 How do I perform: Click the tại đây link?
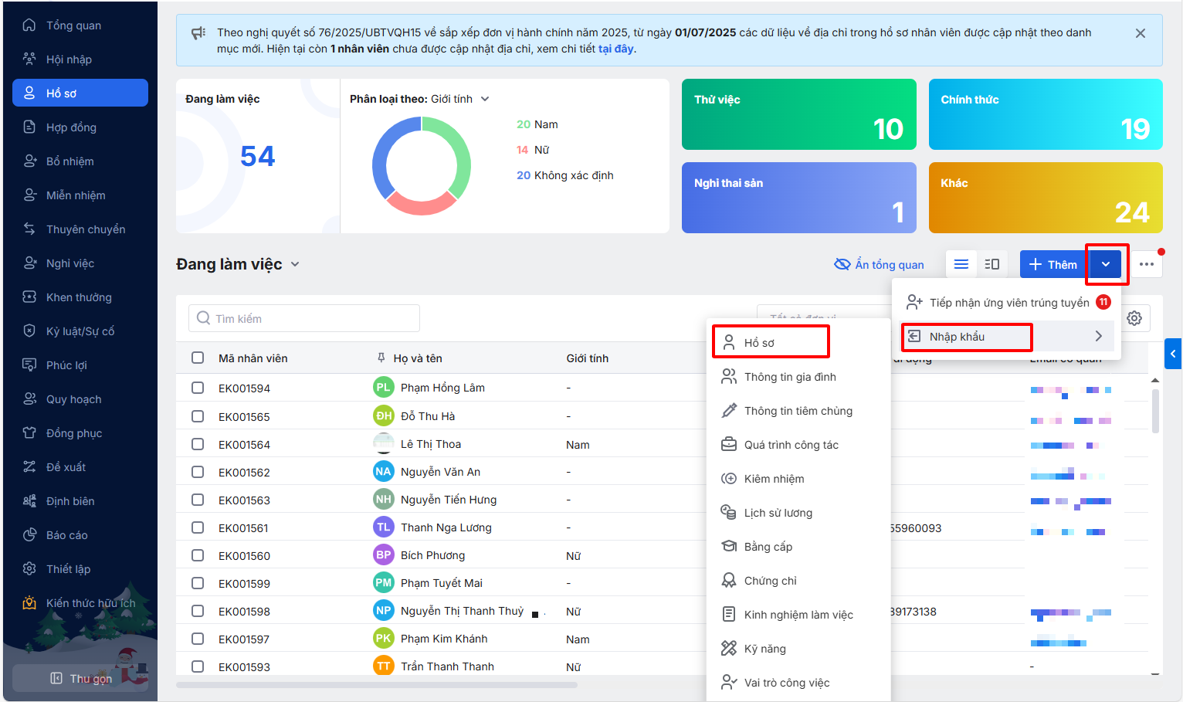pyautogui.click(x=615, y=49)
